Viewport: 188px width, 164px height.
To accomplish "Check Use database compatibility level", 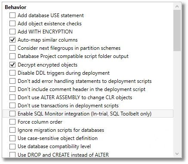I will coord(12,146).
